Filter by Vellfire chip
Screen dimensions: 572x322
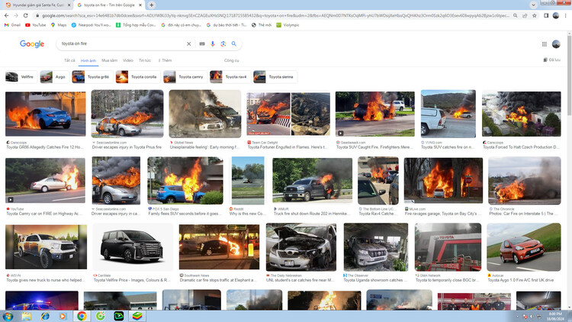21,77
